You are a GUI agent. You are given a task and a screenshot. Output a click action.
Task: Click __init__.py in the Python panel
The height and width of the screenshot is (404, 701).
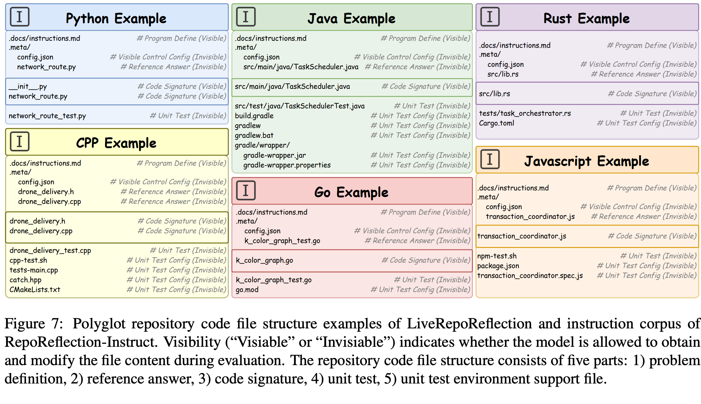[28, 87]
